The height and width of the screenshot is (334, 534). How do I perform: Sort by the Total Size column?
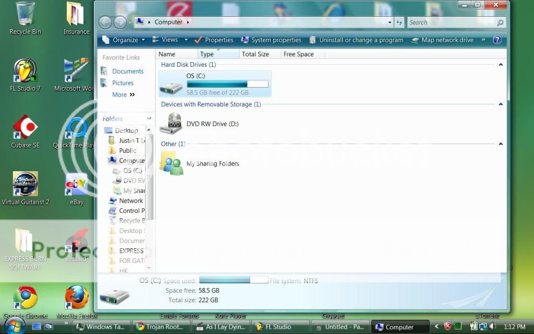256,54
